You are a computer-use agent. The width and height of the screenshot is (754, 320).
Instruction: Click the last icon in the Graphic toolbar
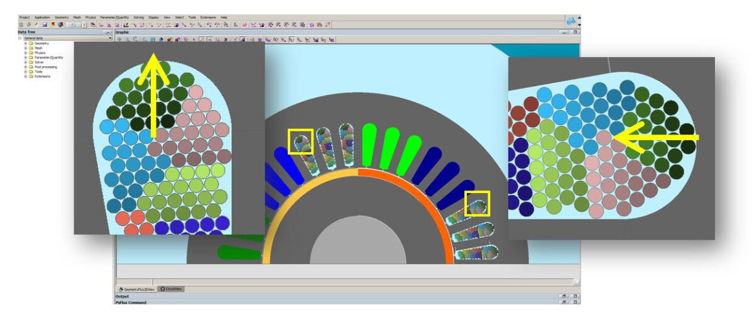tap(331, 39)
